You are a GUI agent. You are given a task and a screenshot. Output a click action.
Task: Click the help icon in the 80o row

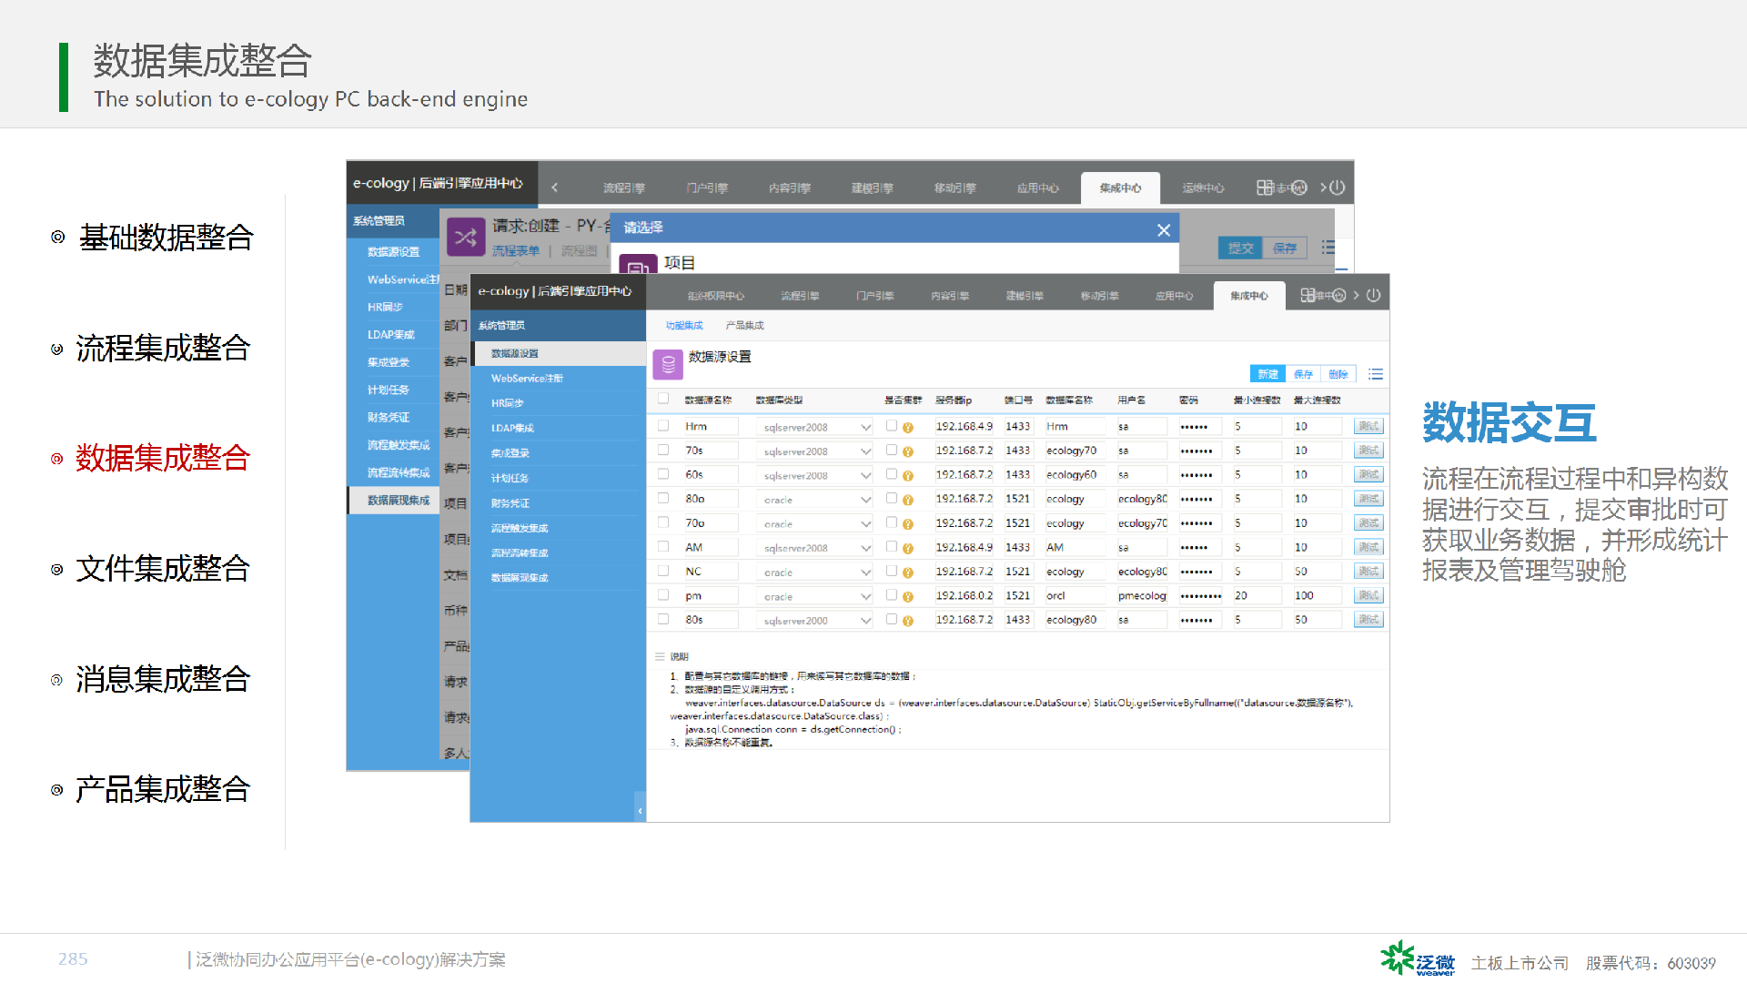(908, 500)
